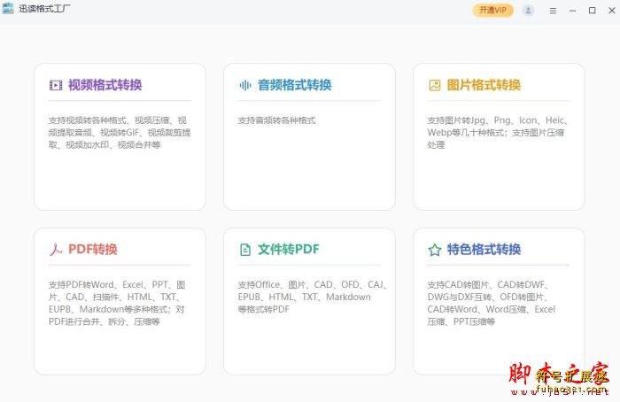
Task: Click the 支持视频转各种格式 description text
Action: [x=120, y=133]
